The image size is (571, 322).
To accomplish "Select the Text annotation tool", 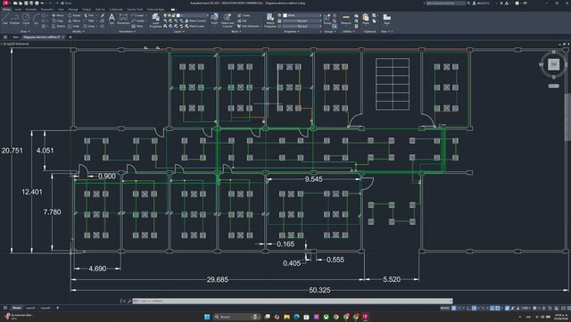I will click(112, 19).
